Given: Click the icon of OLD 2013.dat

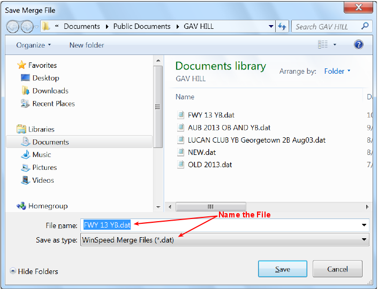Looking at the screenshot, I should 180,165.
